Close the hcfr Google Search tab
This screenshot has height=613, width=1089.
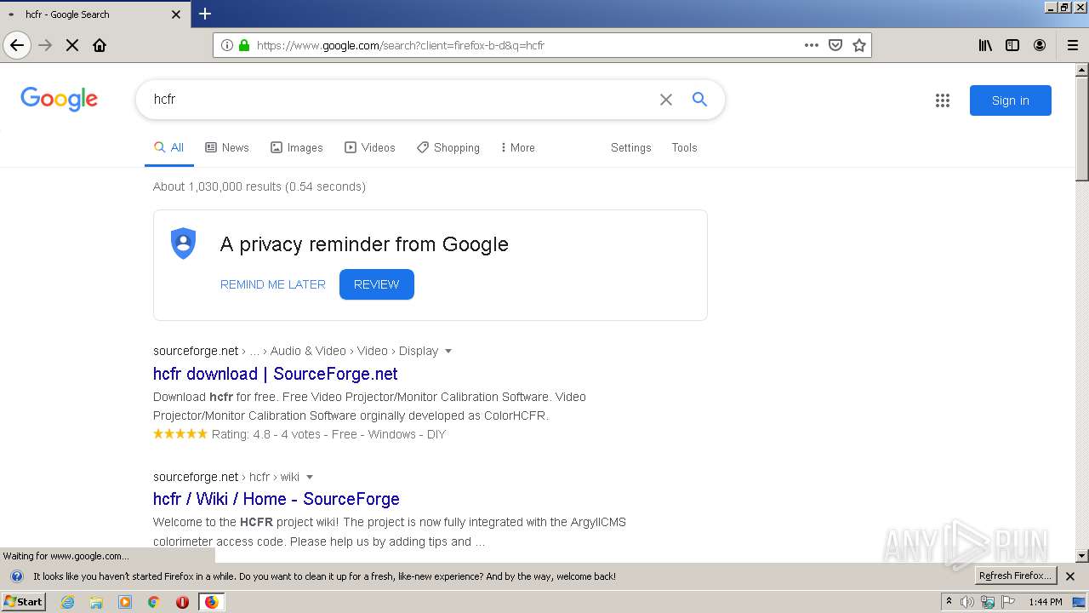pyautogui.click(x=176, y=14)
